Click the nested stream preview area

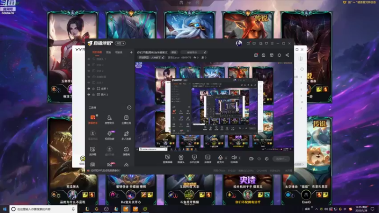(x=214, y=106)
